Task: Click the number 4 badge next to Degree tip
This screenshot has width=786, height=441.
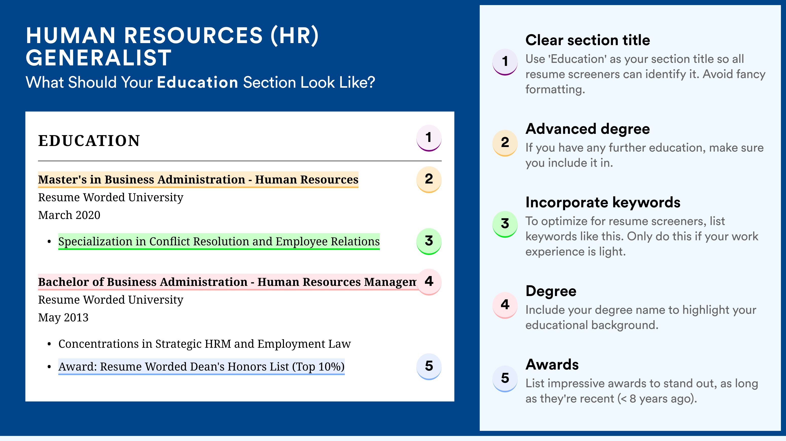Action: coord(505,305)
